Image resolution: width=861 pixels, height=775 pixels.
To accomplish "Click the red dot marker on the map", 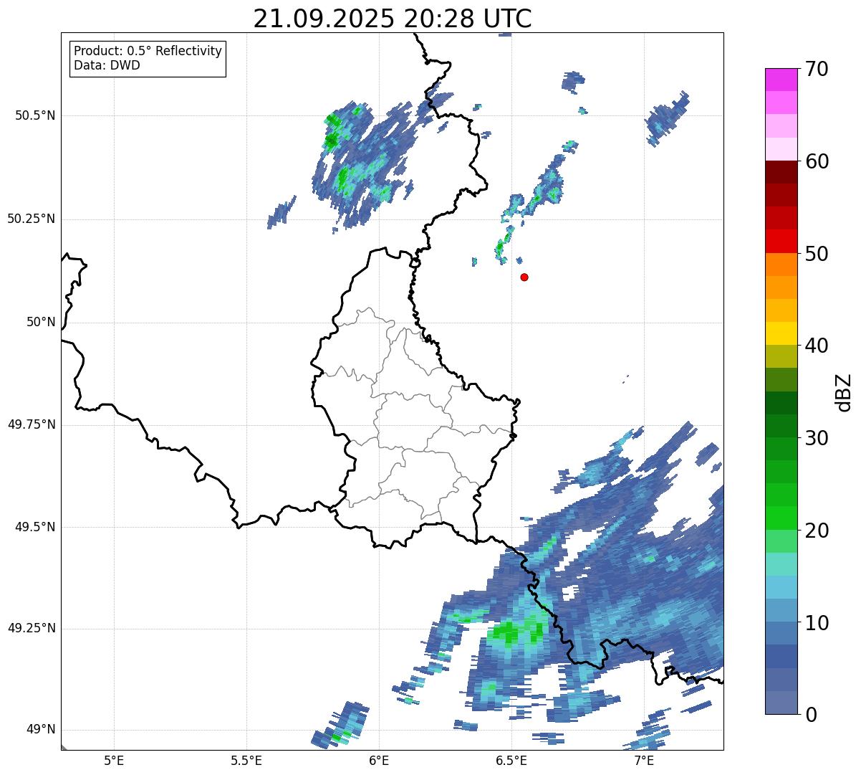I will (x=524, y=277).
